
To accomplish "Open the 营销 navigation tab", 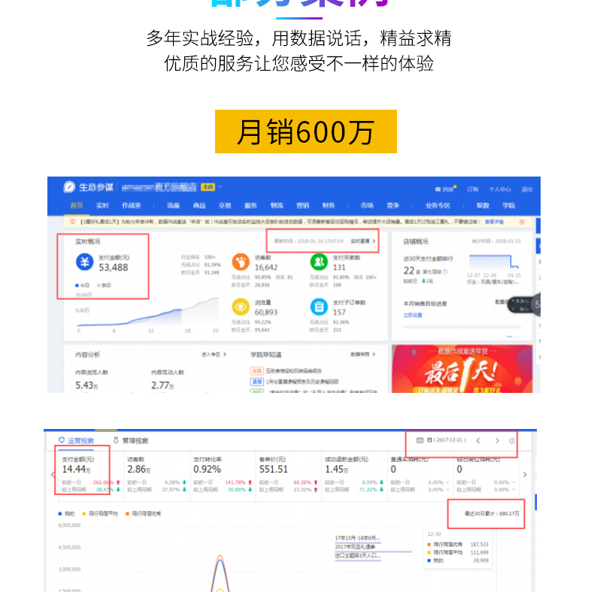I will tap(302, 206).
